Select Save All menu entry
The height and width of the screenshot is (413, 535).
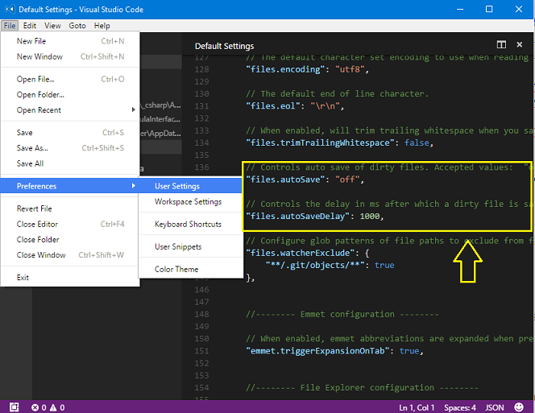pyautogui.click(x=70, y=163)
